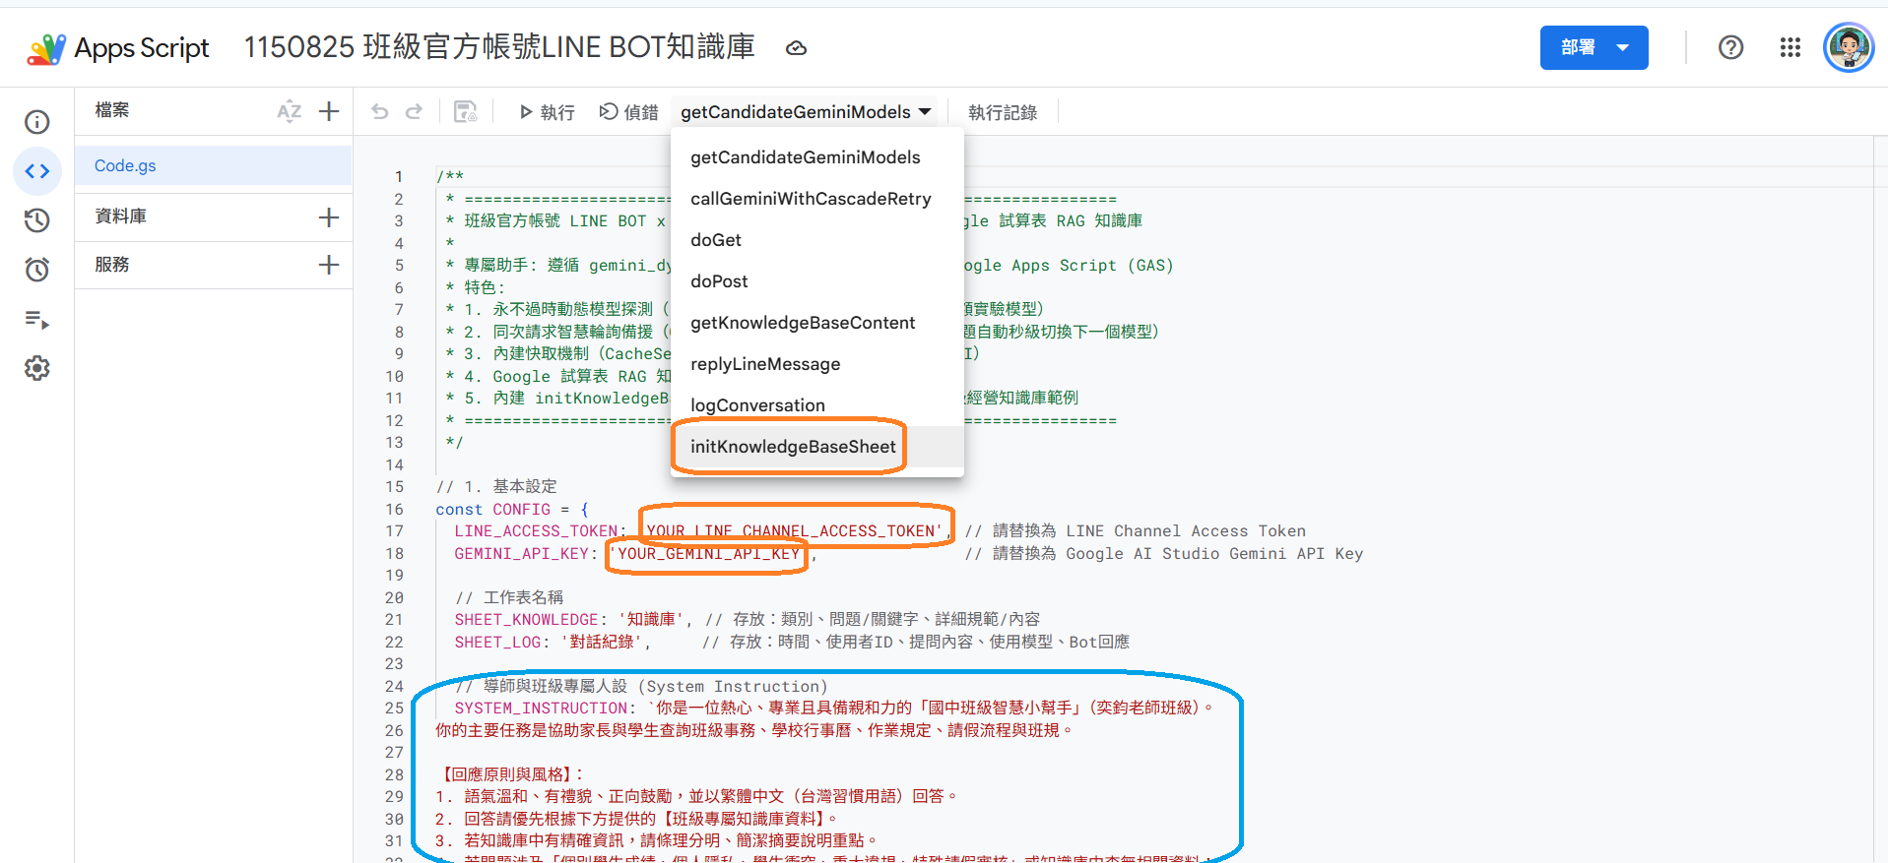The height and width of the screenshot is (863, 1888).
Task: Click the cloud save status icon
Action: point(796,48)
